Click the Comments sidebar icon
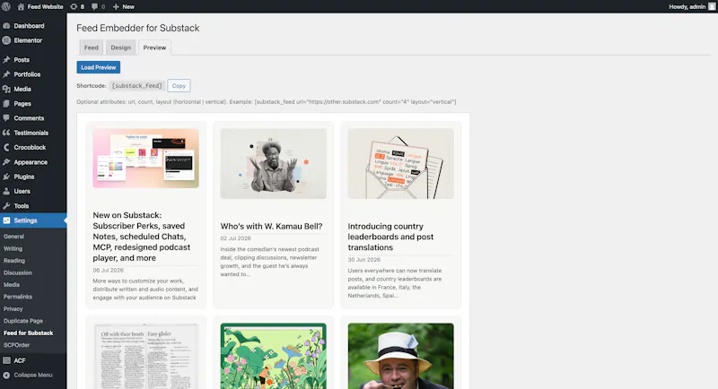The height and width of the screenshot is (389, 718). [6, 118]
